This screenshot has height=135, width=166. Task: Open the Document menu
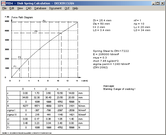(x=55, y=8)
